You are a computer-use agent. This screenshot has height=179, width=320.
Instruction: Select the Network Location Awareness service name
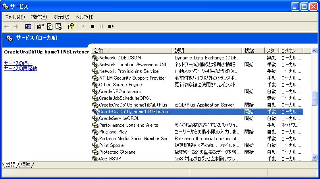tap(135, 65)
